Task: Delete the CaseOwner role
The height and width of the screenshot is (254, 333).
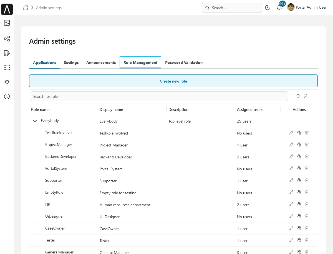Action: [x=307, y=228]
